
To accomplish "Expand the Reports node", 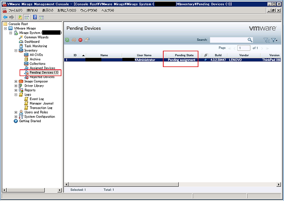I will tap(16, 90).
